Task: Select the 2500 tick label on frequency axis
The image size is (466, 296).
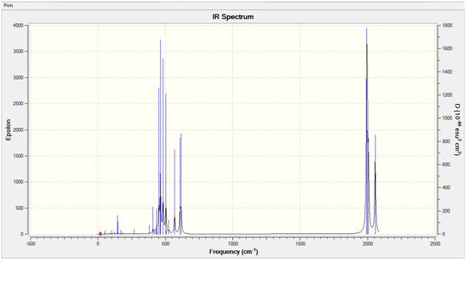Action: tap(435, 244)
